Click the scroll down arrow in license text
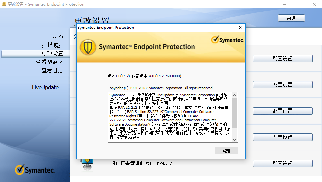Image resolution: width=322 pixels, height=182 pixels. click(234, 140)
